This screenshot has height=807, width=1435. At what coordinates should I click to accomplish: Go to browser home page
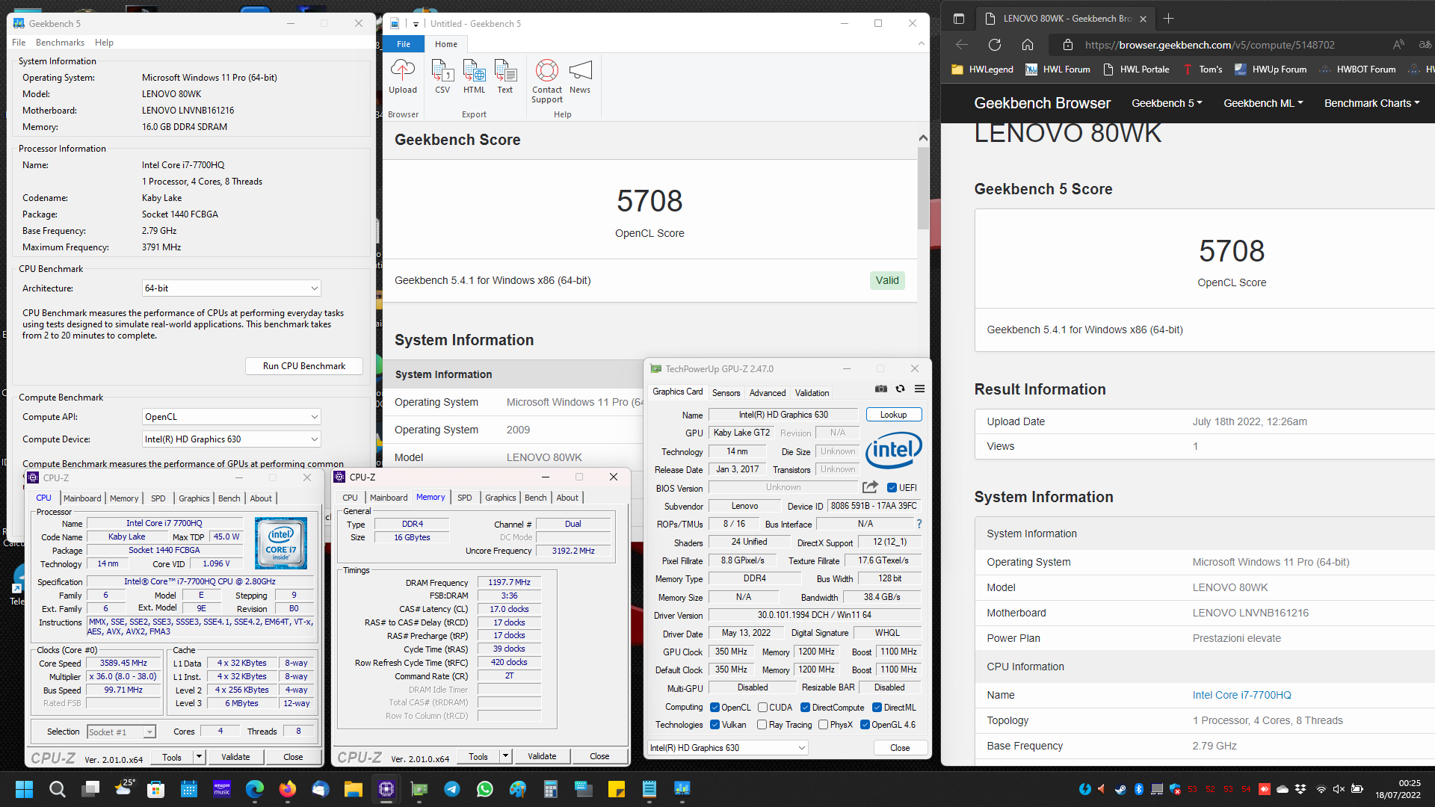[x=1028, y=45]
